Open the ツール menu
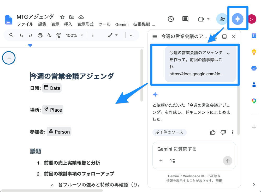This screenshot has width=261, height=192. (x=104, y=24)
